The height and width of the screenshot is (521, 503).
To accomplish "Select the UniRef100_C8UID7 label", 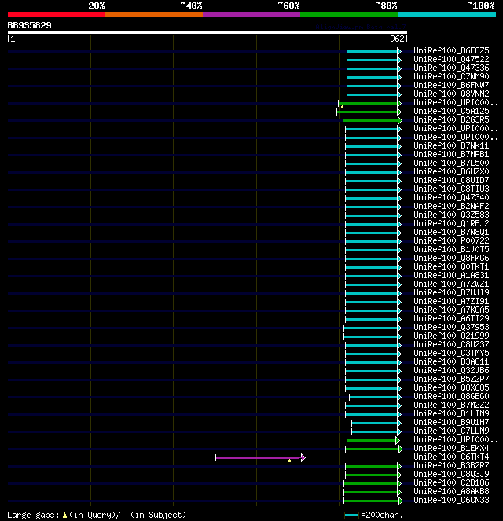I will [x=451, y=181].
